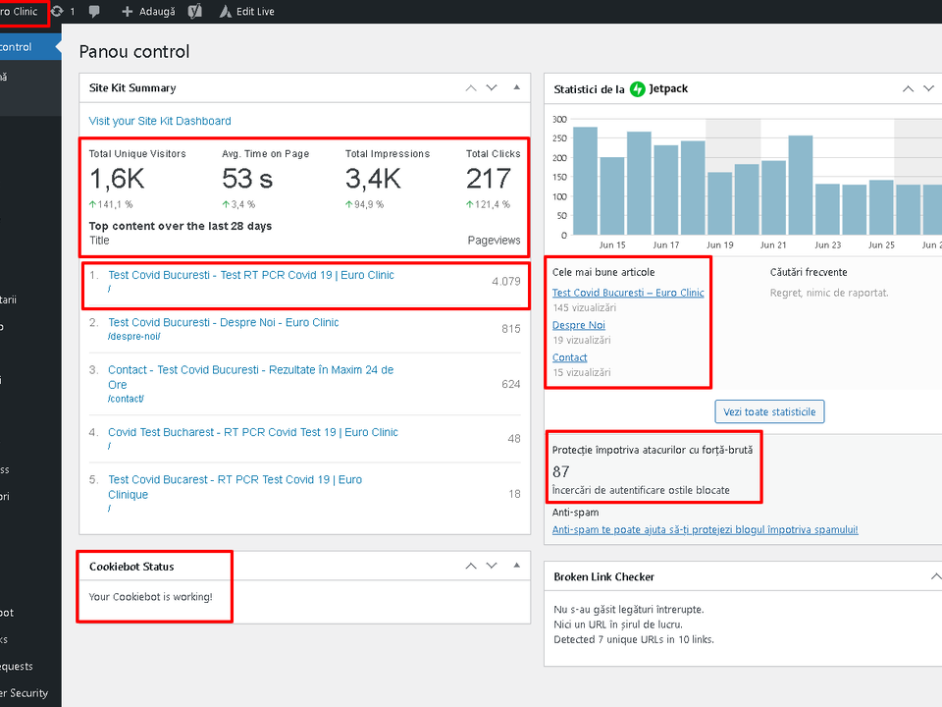The width and height of the screenshot is (942, 707).
Task: Click the Jetpack logo icon
Action: pos(638,89)
